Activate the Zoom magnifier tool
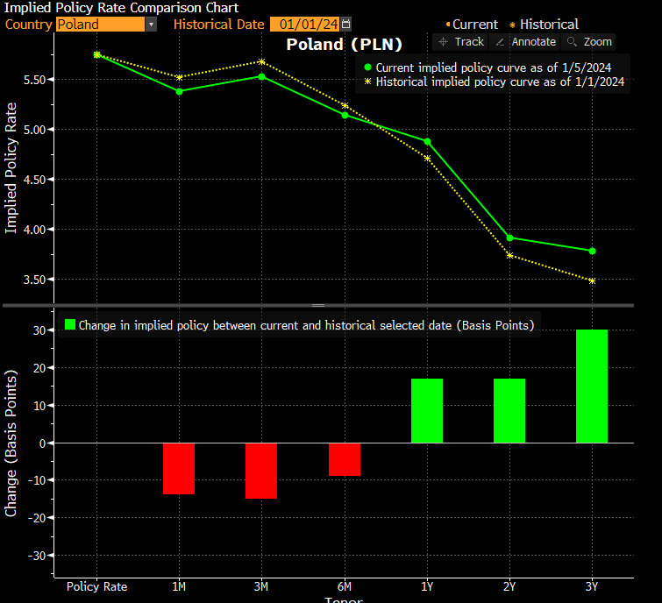Image resolution: width=662 pixels, height=603 pixels. tap(589, 42)
